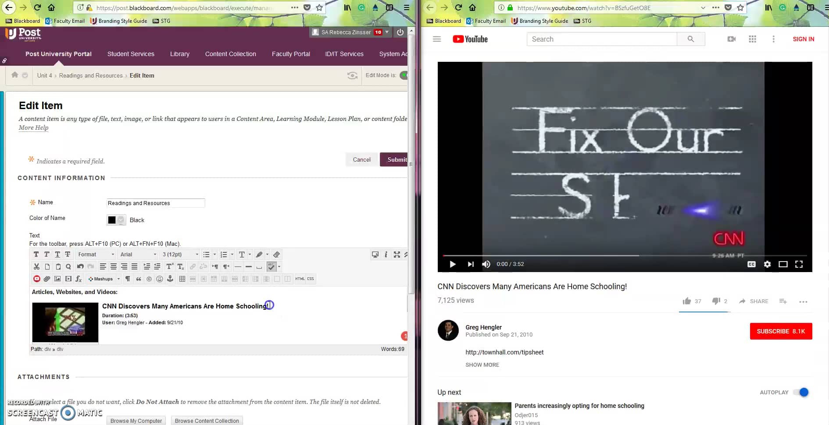Align text left in editor
829x425 pixels.
pos(103,266)
